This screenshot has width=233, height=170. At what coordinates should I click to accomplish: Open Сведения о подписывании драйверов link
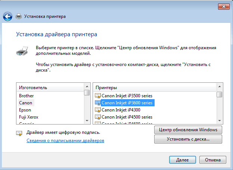(x=65, y=141)
